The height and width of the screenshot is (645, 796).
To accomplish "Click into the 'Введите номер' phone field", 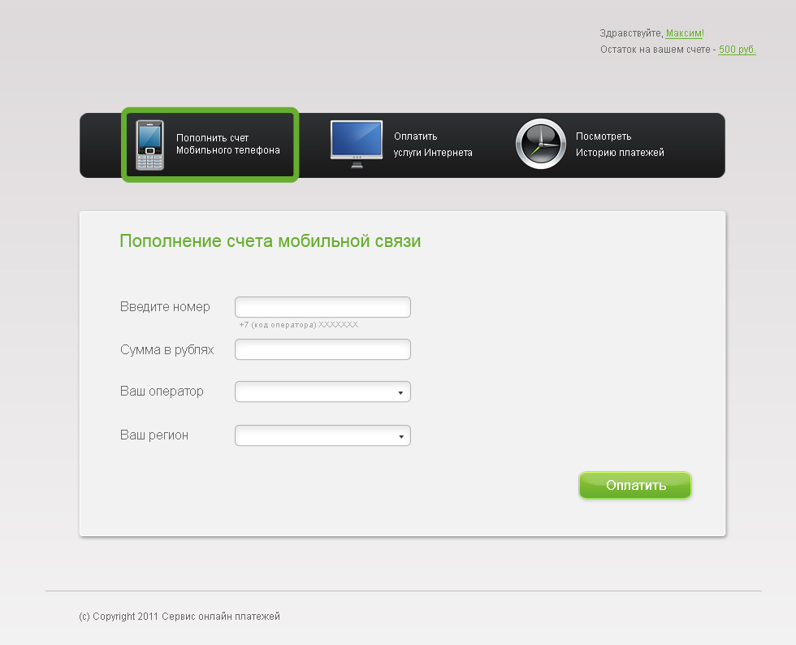I will click(x=322, y=306).
